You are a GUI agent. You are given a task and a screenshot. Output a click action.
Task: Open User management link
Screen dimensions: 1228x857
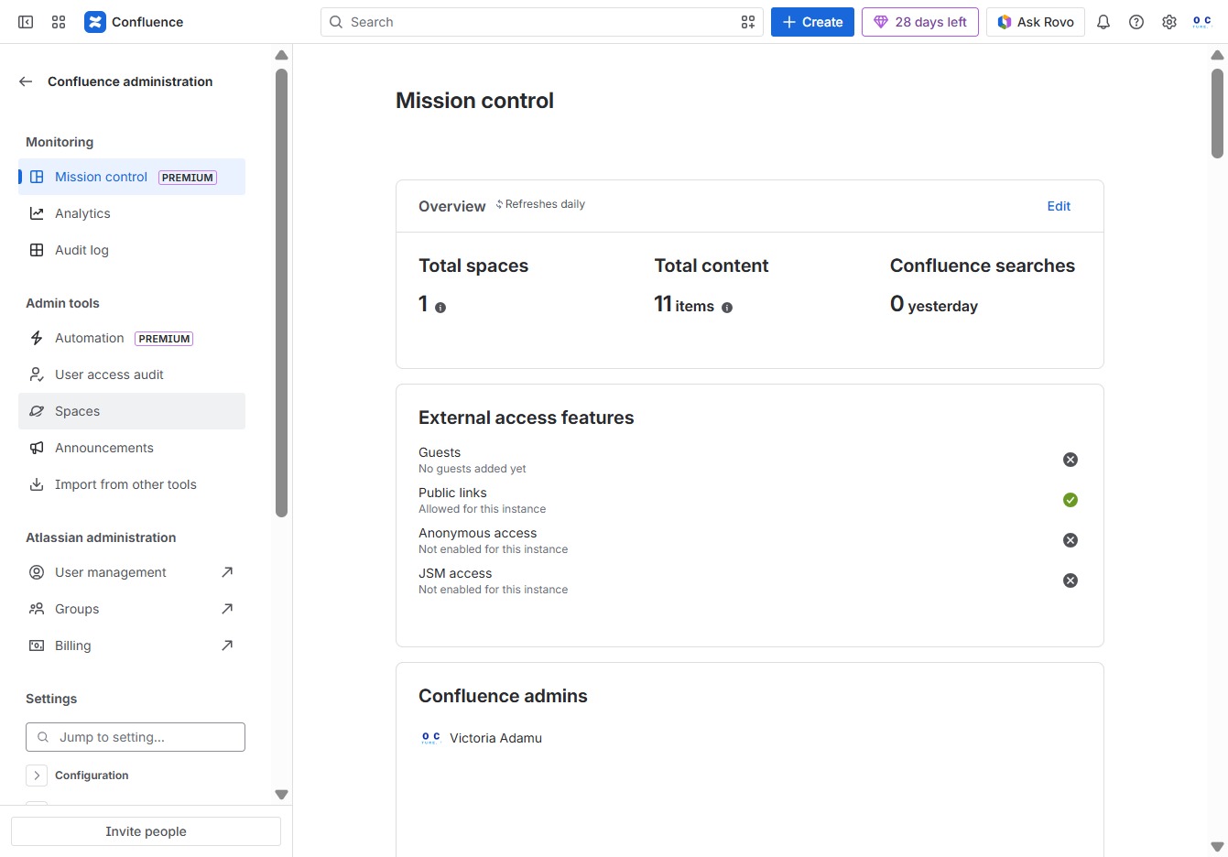coord(132,572)
